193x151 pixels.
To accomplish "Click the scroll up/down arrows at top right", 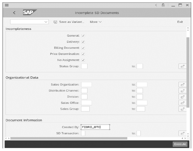I will (188, 29).
